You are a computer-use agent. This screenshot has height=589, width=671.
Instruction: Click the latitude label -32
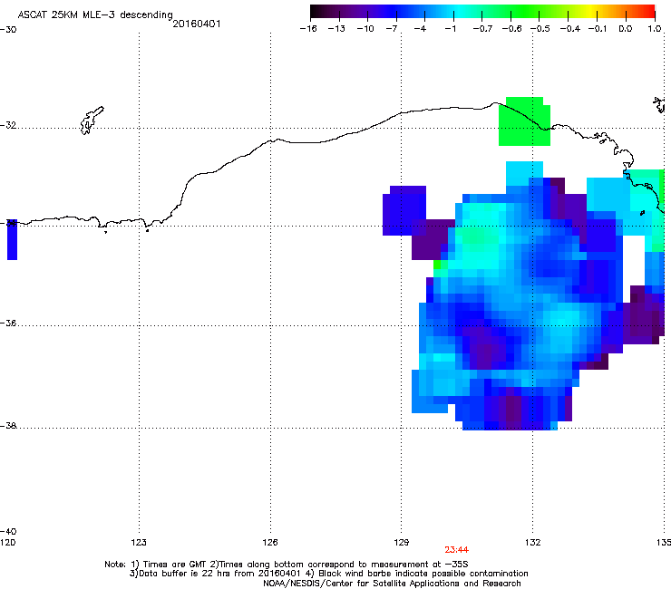pyautogui.click(x=8, y=125)
